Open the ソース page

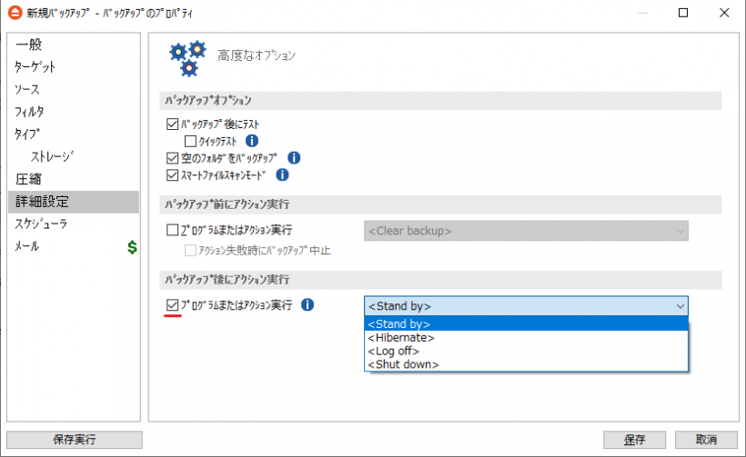coord(74,89)
